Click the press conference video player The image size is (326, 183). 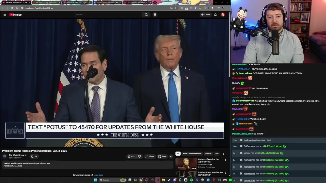pyautogui.click(x=114, y=83)
